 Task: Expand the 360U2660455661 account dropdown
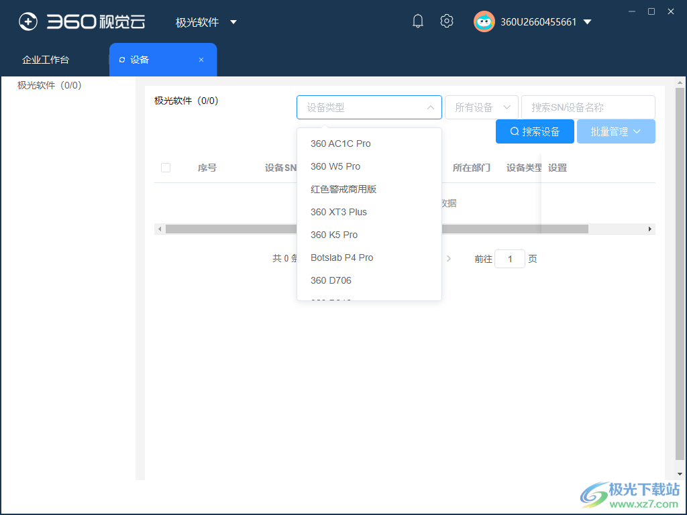point(588,22)
